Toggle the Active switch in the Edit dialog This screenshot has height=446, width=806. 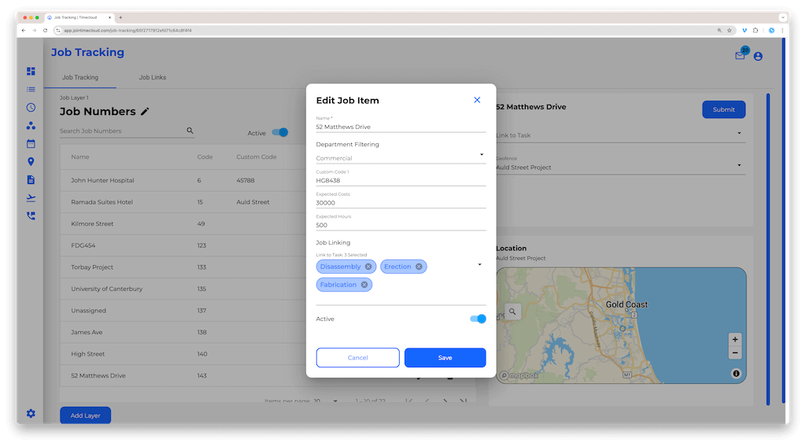pos(478,319)
